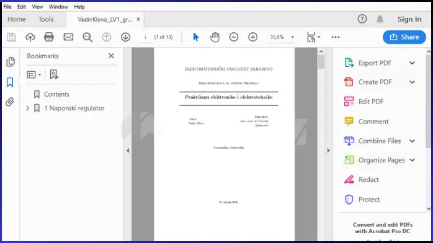Switch to the Home tab
This screenshot has width=433, height=243.
[17, 19]
